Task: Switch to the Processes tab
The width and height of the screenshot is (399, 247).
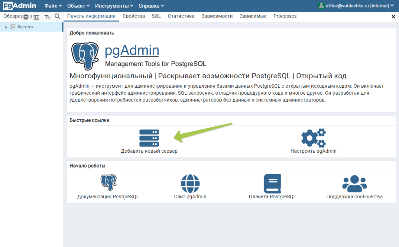Action: tap(285, 16)
